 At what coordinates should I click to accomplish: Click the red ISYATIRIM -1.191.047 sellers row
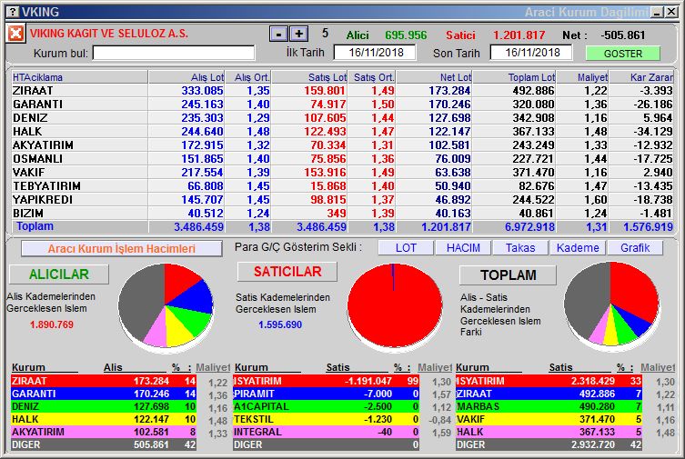point(327,381)
